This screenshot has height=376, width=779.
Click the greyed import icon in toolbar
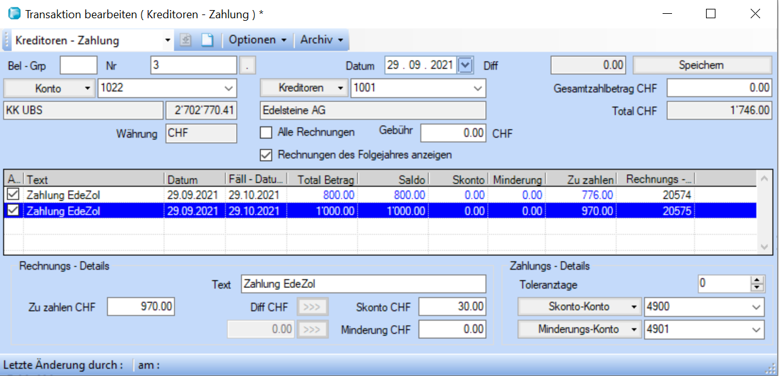pyautogui.click(x=186, y=40)
